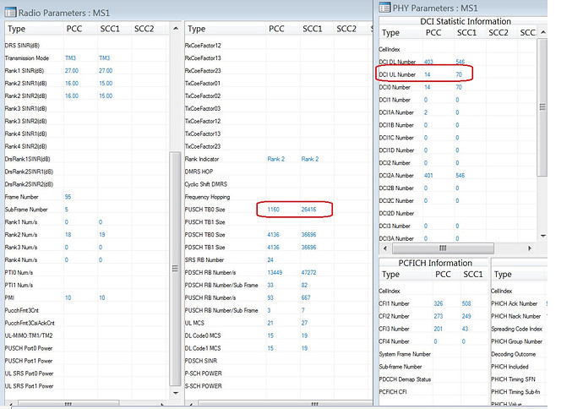This screenshot has width=583, height=409.
Task: Select the PUSCH RB Number/s SCC1 value 667
Action: 306,297
